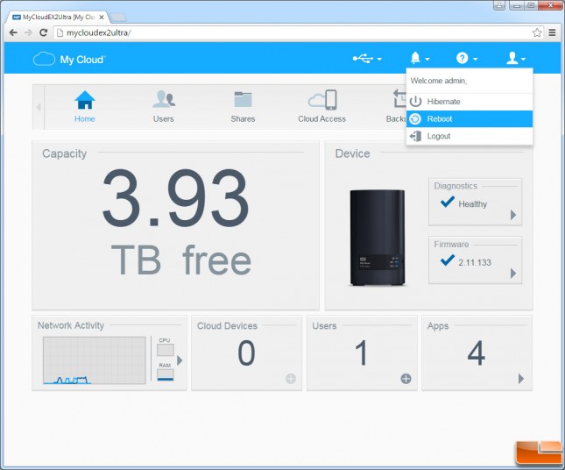Image resolution: width=565 pixels, height=470 pixels.
Task: Click the Apps count 4
Action: pyautogui.click(x=477, y=352)
